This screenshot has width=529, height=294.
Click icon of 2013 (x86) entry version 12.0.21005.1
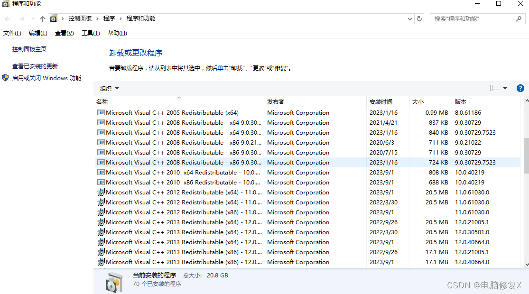click(101, 252)
